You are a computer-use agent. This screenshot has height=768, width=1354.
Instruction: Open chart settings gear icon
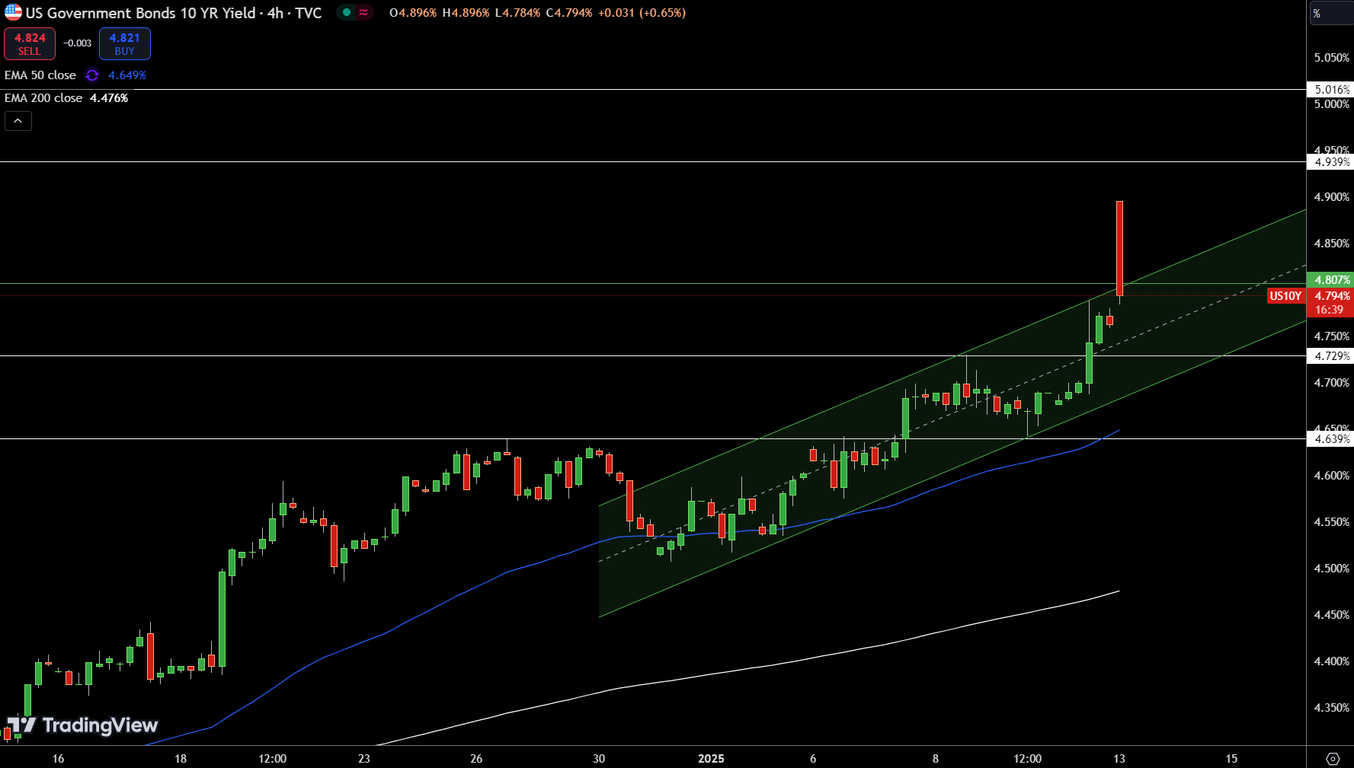tap(1333, 759)
